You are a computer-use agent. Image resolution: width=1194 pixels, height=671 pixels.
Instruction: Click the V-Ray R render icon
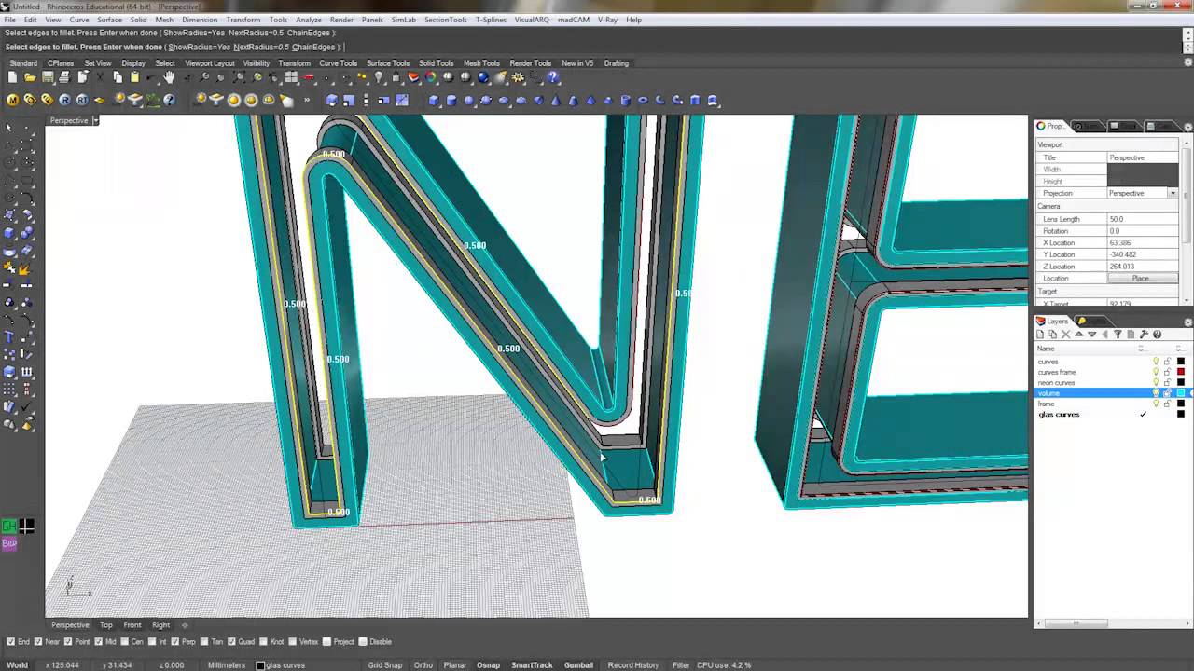click(x=64, y=100)
